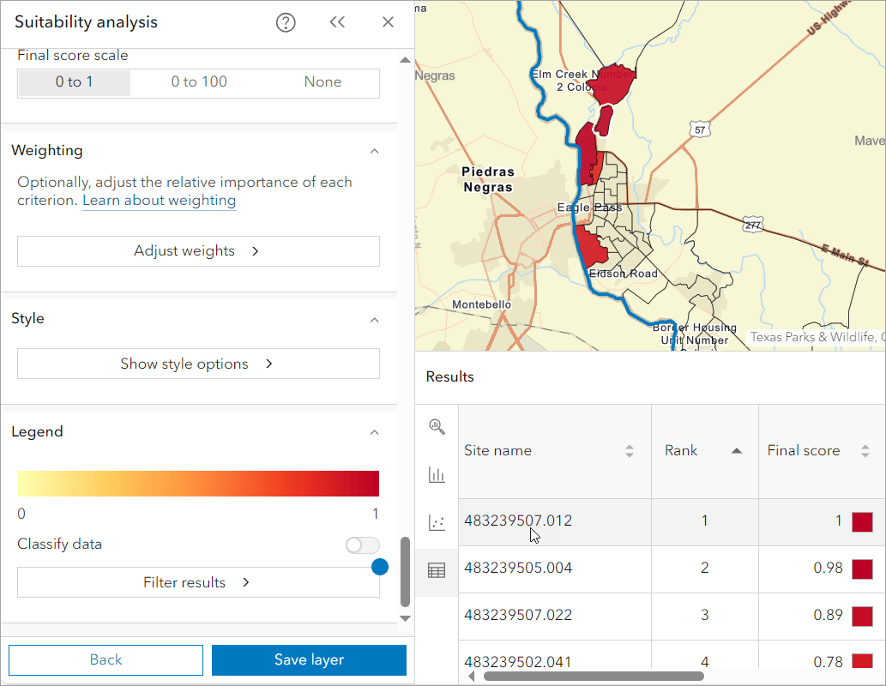Screen dimensions: 886x686
Task: Collapse the Weighting section
Action: (x=374, y=151)
